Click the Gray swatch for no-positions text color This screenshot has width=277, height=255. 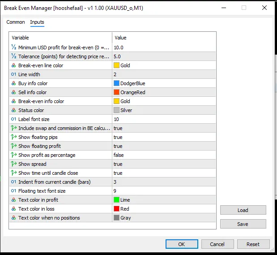point(116,218)
